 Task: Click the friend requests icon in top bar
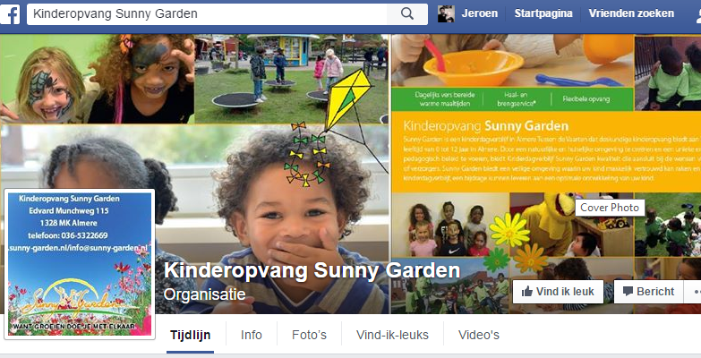click(698, 14)
